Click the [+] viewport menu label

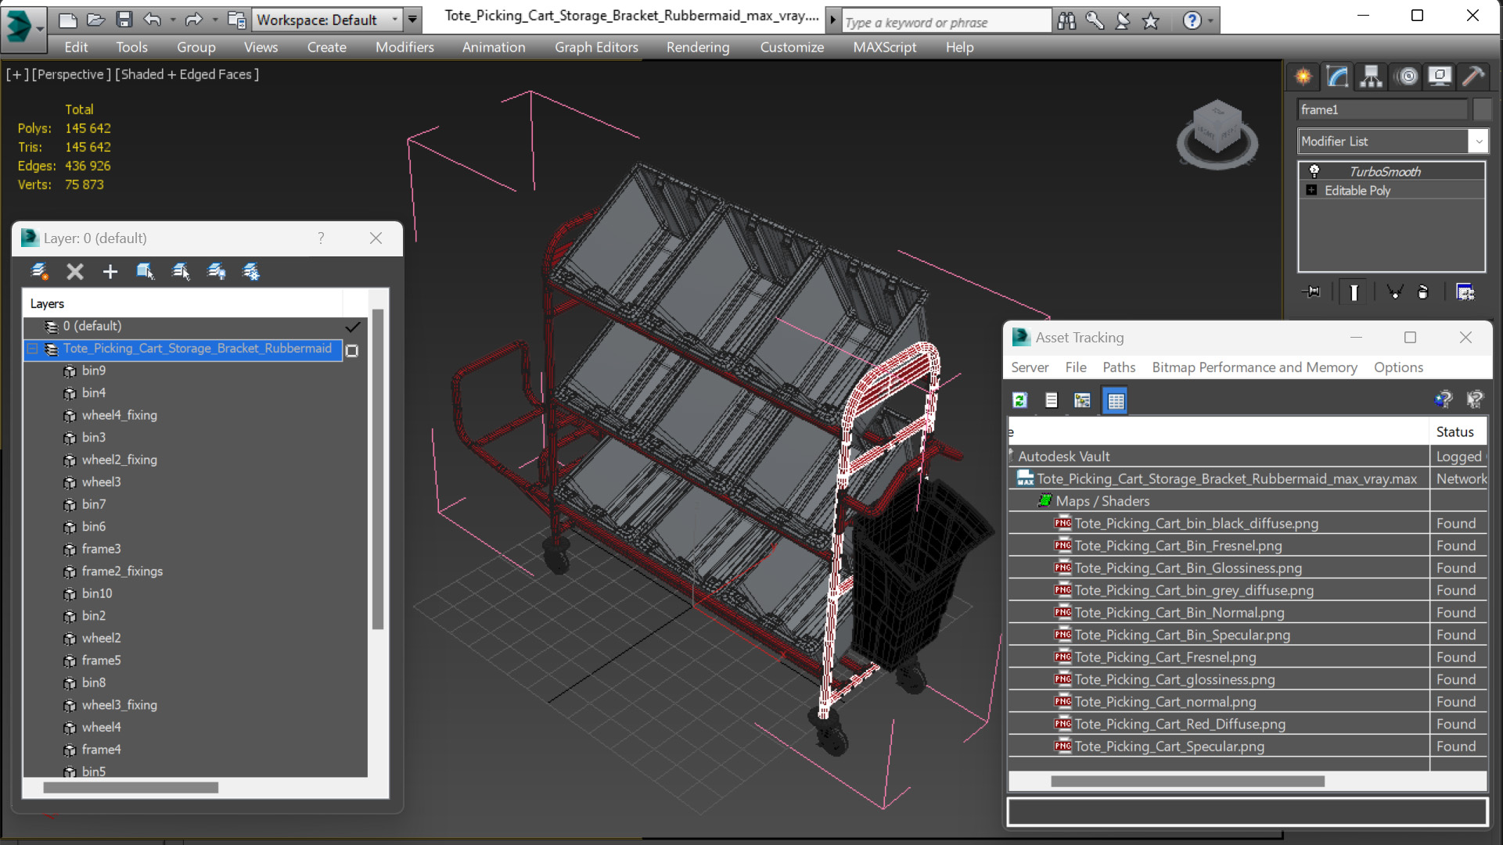tap(17, 74)
